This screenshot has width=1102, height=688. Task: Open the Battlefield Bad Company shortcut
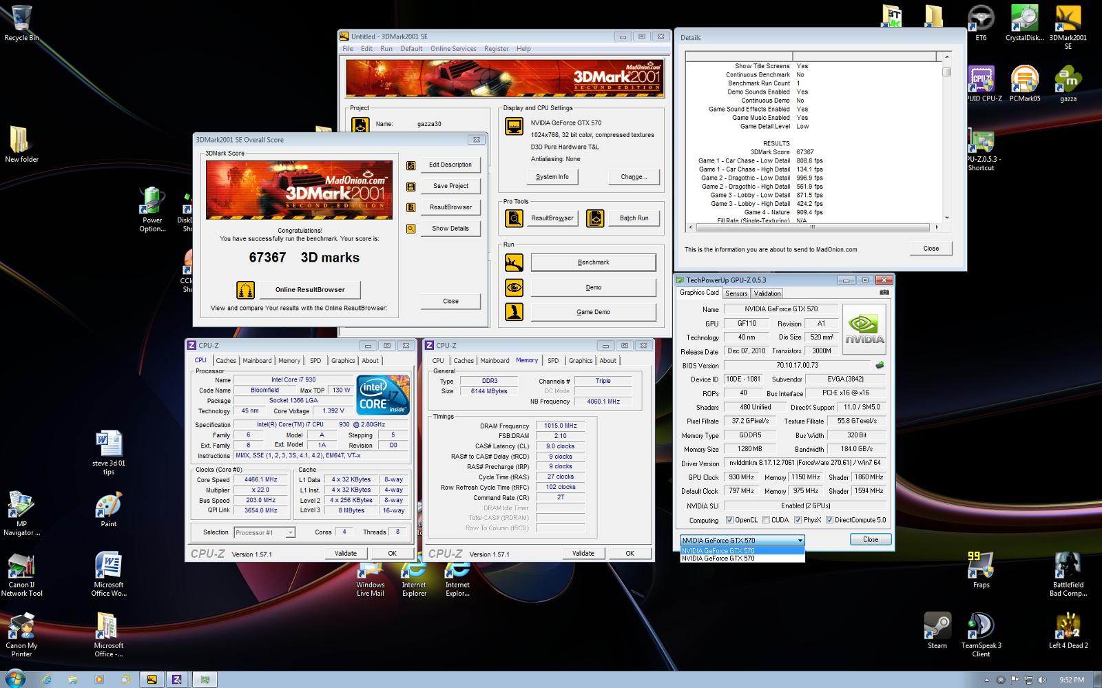pos(1068,574)
